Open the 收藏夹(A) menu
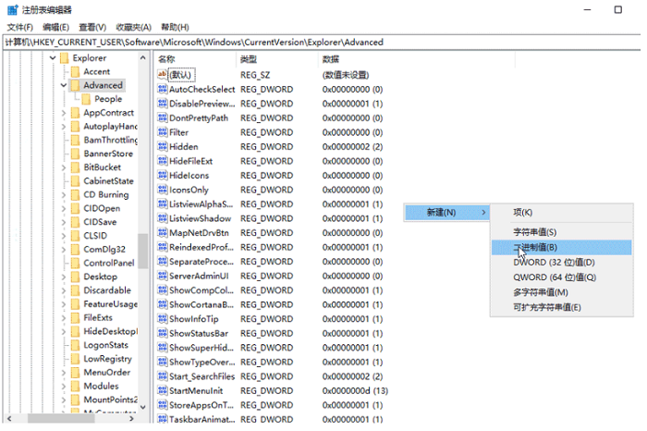Screen dimensions: 647x431 pyautogui.click(x=135, y=28)
